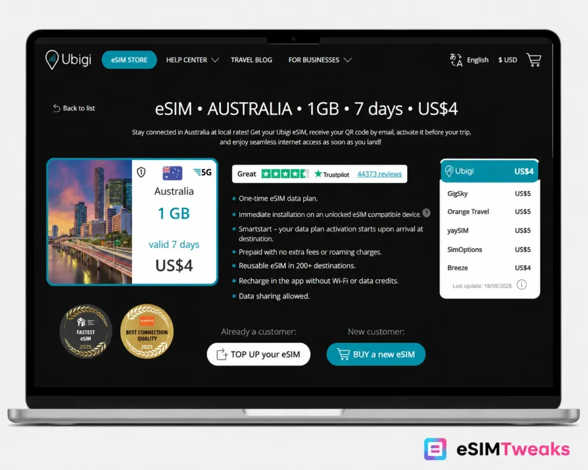Screen dimensions: 588x470
Task: Click the Ubigi logo
Action: (68, 60)
